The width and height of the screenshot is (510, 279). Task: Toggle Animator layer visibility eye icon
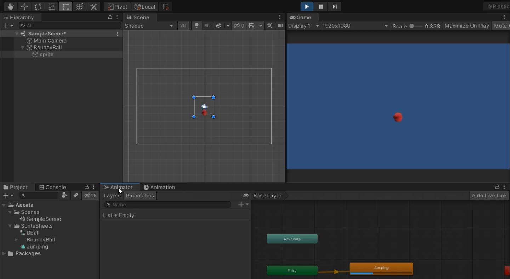[245, 196]
